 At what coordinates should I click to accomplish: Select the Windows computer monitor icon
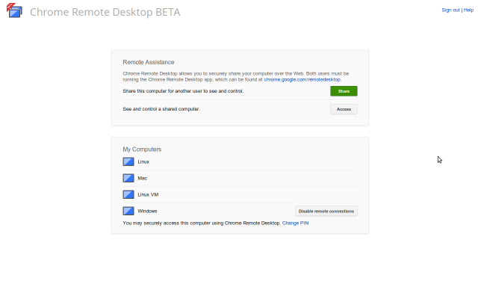(x=128, y=211)
